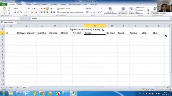The image size is (172, 96).
Task: Open Условное форматирование conditional formatting menu
Action: 110,11
